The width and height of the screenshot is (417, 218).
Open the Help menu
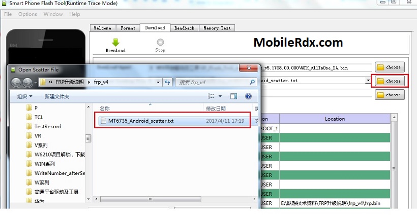coord(74,14)
